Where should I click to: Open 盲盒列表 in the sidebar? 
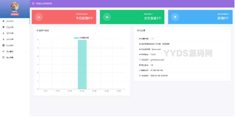click(x=15, y=27)
